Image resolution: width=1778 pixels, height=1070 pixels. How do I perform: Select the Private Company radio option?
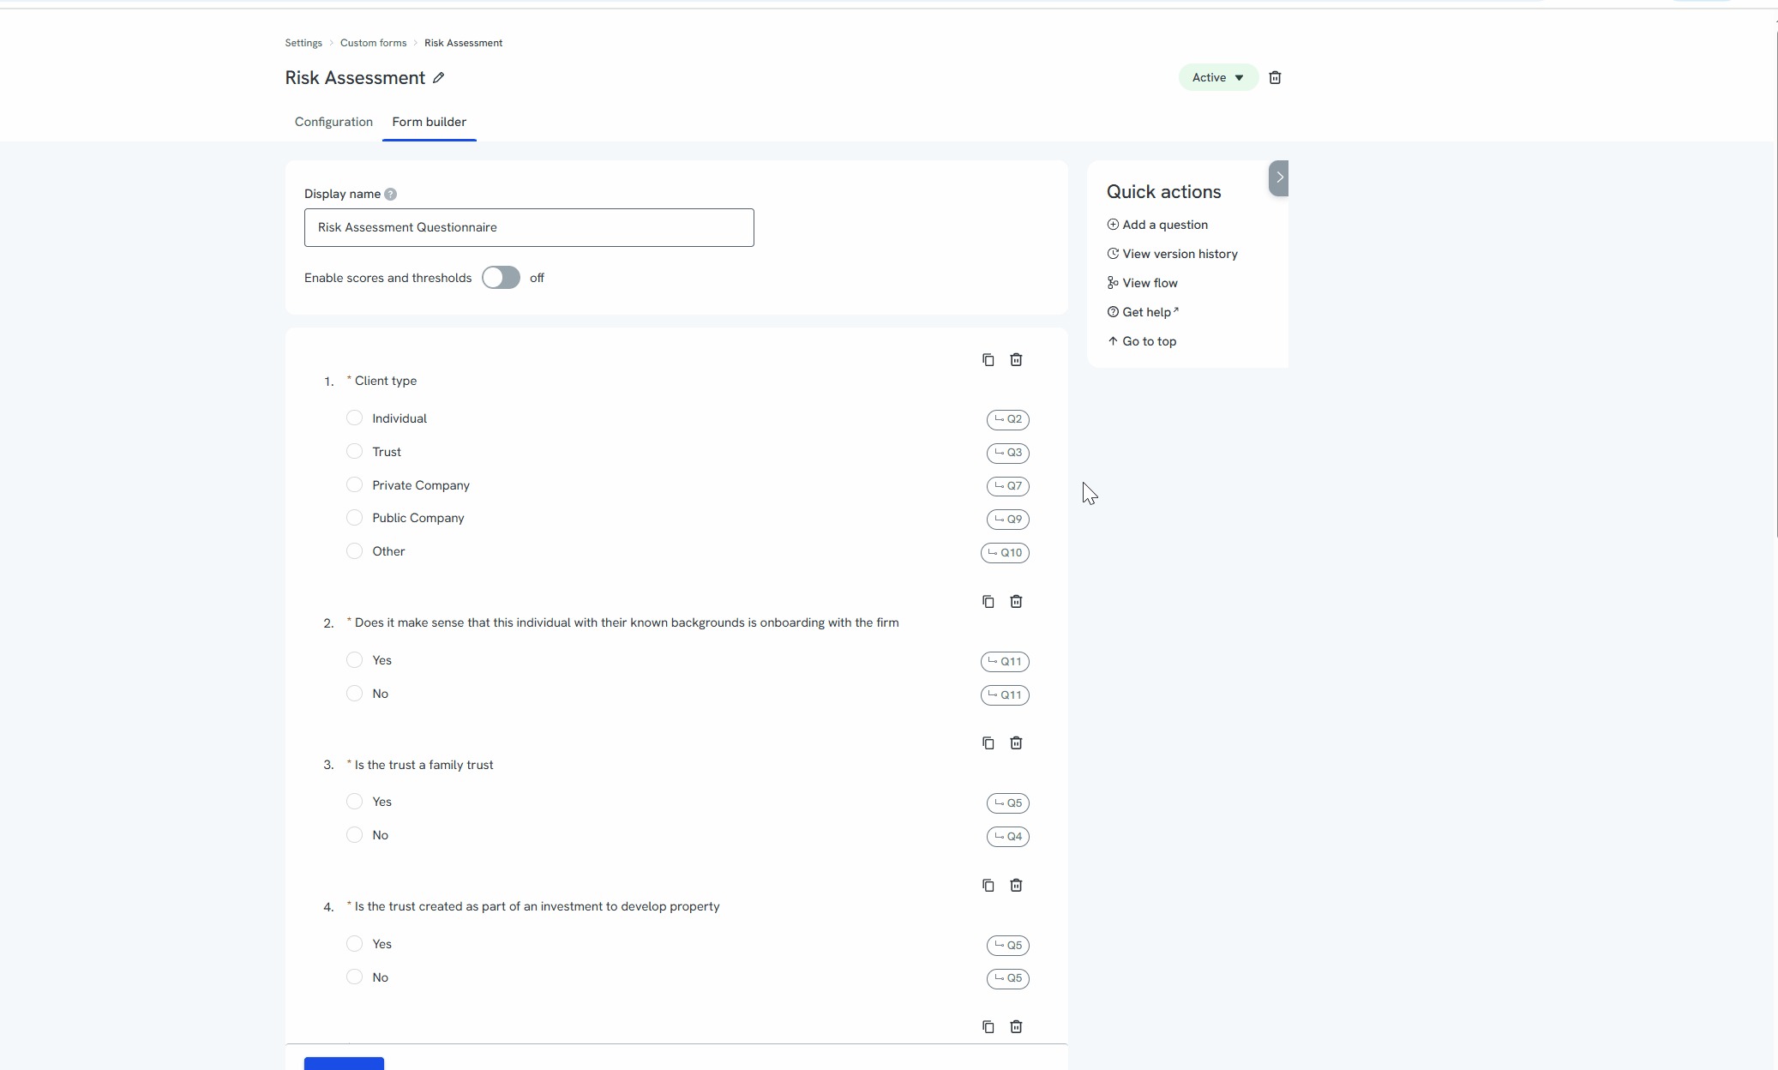tap(354, 485)
